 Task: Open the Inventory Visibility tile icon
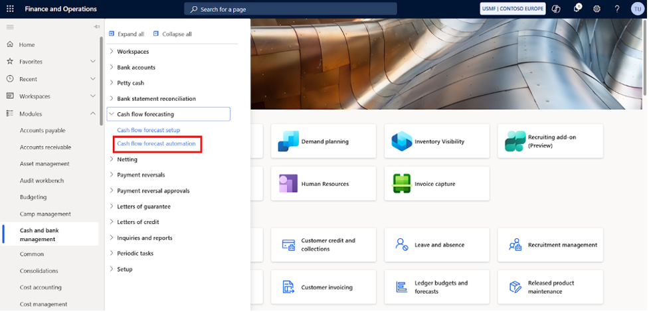coord(401,141)
